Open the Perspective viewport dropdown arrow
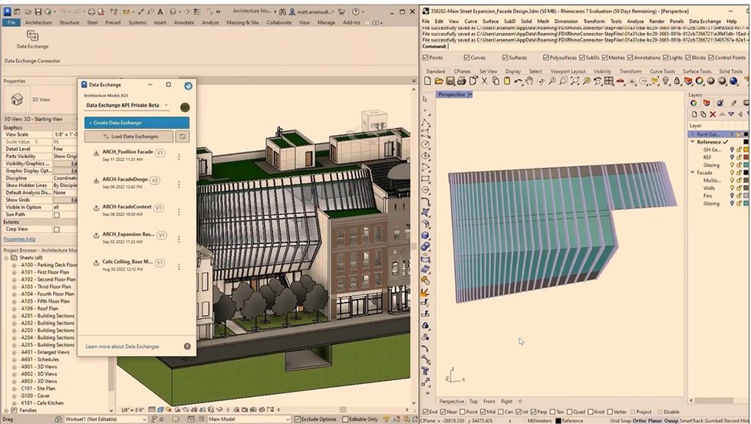 coord(469,95)
